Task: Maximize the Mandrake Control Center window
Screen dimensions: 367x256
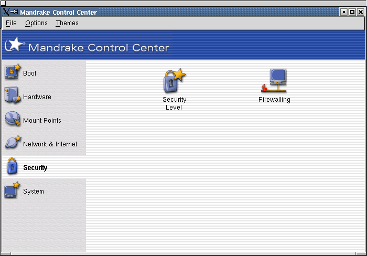Action: [352, 12]
